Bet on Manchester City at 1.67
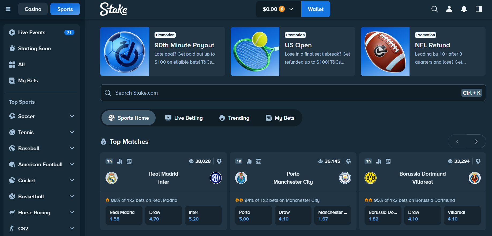 333,215
